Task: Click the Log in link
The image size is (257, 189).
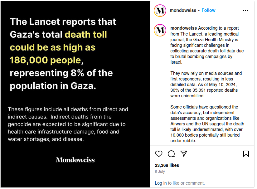Action: pos(161,183)
